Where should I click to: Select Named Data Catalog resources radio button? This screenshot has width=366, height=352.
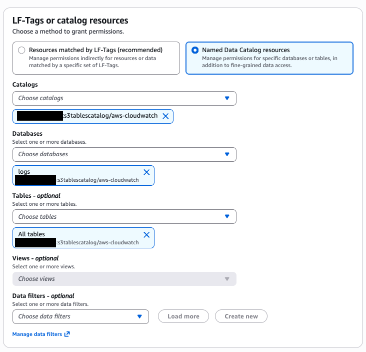(195, 50)
